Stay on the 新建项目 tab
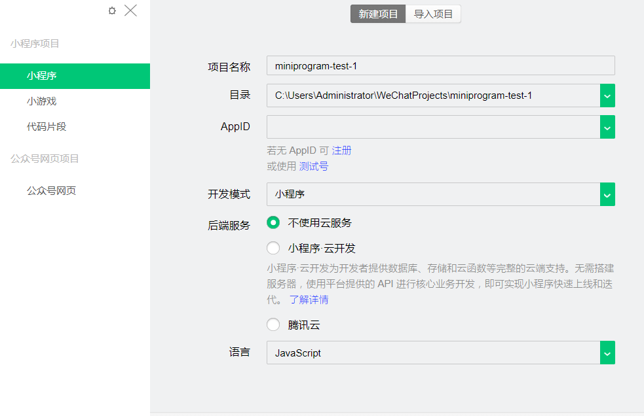Screen dimensions: 644x416 [x=377, y=13]
